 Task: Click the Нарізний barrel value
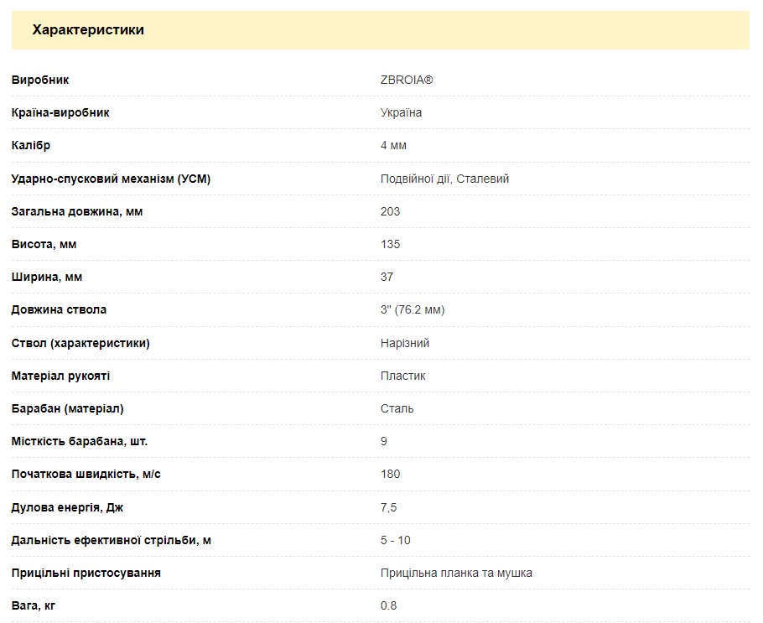[x=405, y=343]
